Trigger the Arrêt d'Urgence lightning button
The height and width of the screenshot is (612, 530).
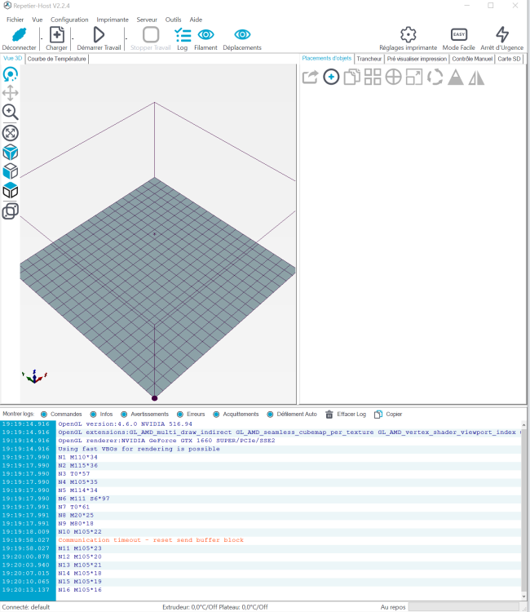coord(502,35)
